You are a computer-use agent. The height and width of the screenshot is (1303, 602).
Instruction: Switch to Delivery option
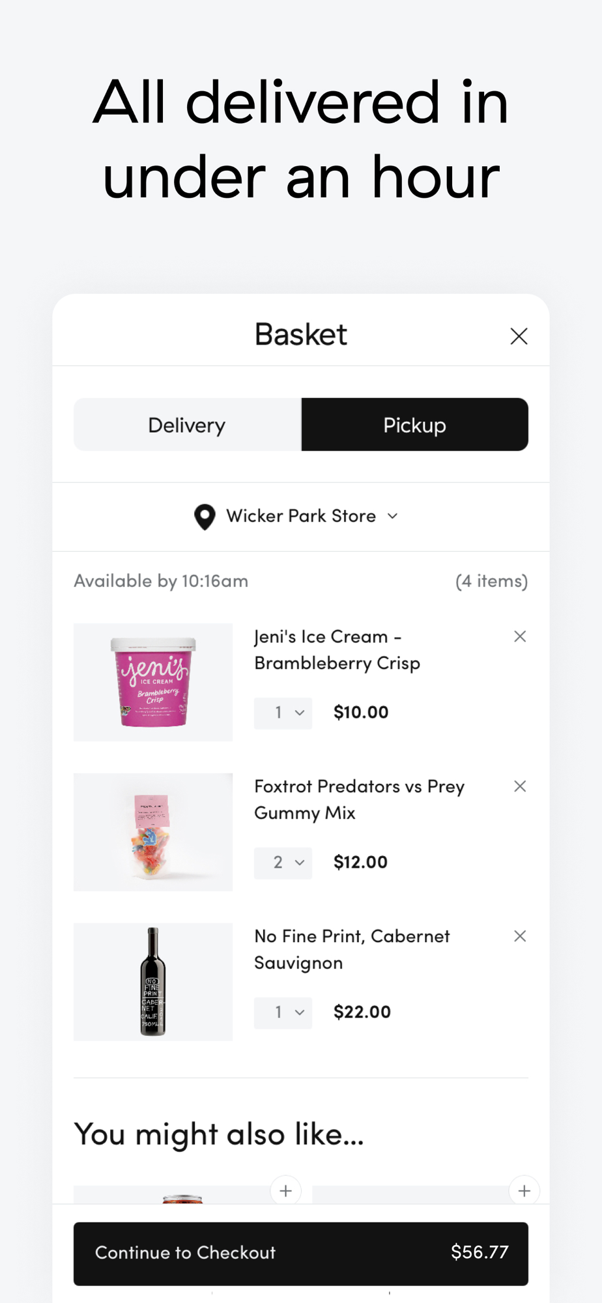tap(188, 425)
